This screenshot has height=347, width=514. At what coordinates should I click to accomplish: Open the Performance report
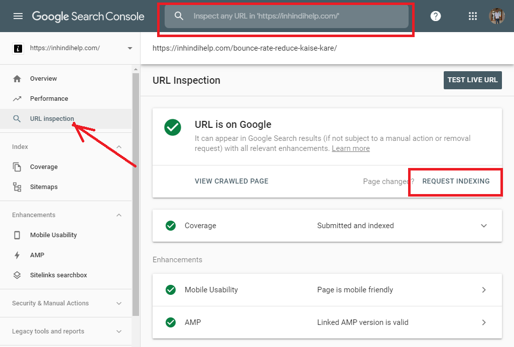[x=66, y=99]
